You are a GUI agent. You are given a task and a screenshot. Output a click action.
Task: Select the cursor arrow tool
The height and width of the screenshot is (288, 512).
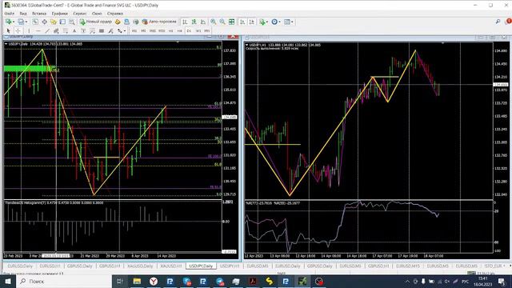[9, 30]
